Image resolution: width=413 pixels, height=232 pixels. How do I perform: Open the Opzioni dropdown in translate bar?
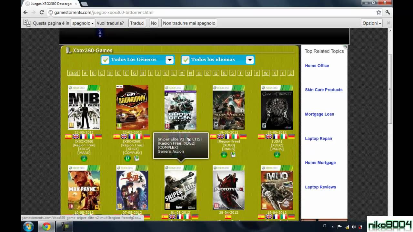point(372,23)
